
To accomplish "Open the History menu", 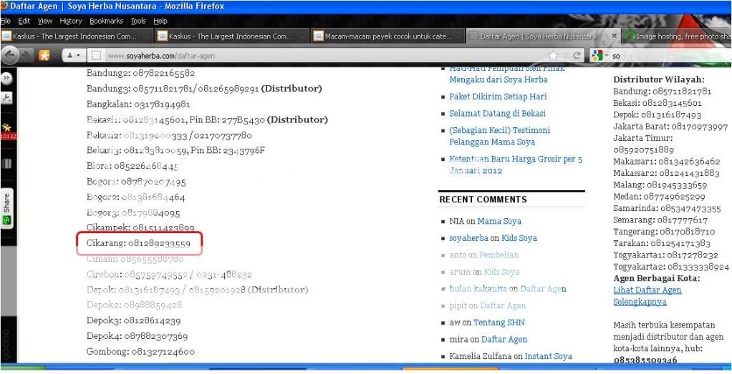I will pyautogui.click(x=70, y=21).
